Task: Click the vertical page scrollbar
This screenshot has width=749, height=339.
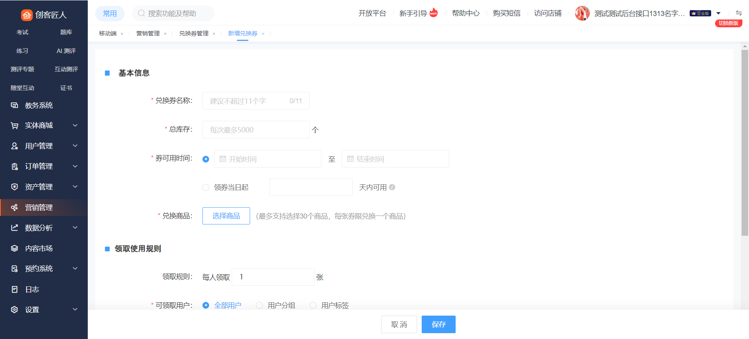Action: [745, 142]
